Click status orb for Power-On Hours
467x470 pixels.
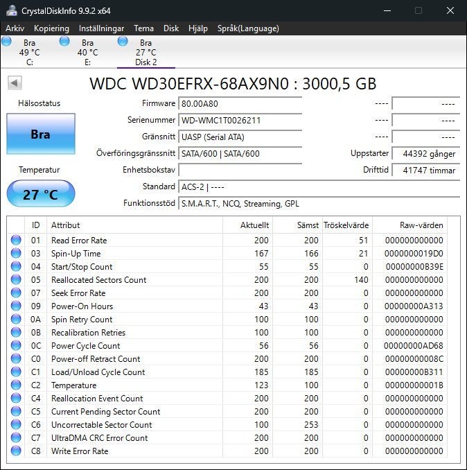16,306
